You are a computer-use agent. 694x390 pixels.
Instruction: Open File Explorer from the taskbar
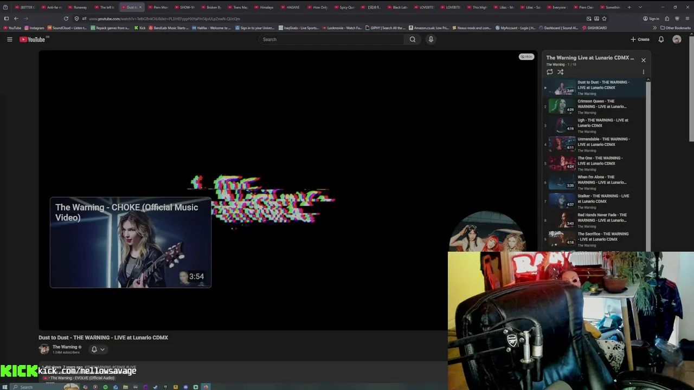pyautogui.click(x=125, y=387)
